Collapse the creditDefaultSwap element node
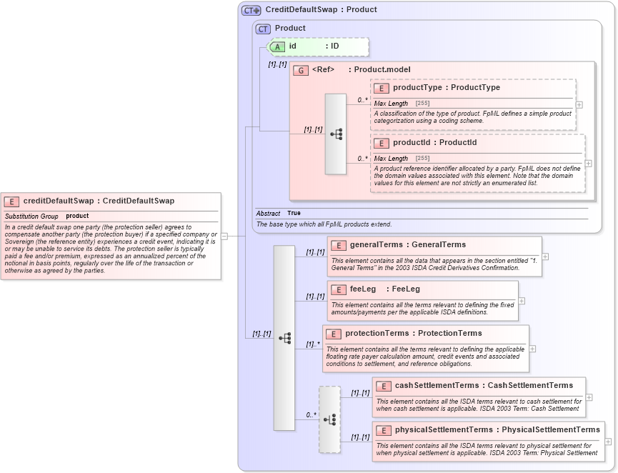The image size is (618, 473). click(224, 236)
